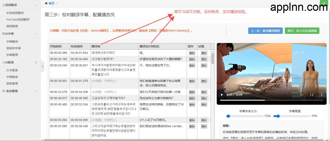Click the AI字幕 section icon in sidebar
This screenshot has height=141, width=330.
click(4, 33)
